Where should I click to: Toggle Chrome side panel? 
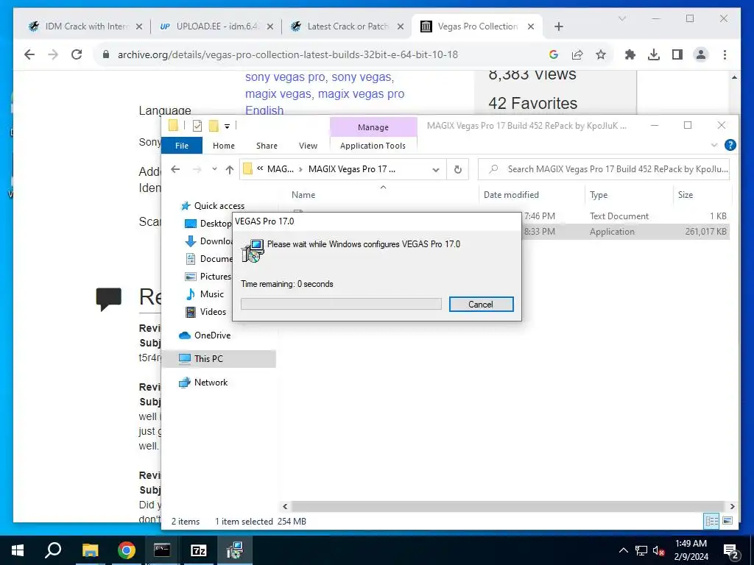pyautogui.click(x=677, y=54)
